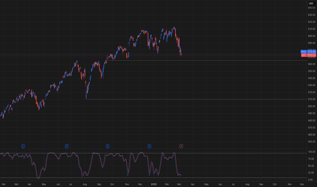
Task: Click the 540.00 price scale label
Action: 312,78
